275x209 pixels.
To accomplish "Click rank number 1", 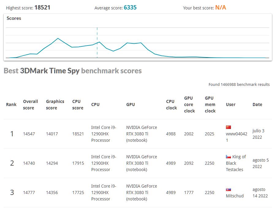I will pos(12,134).
